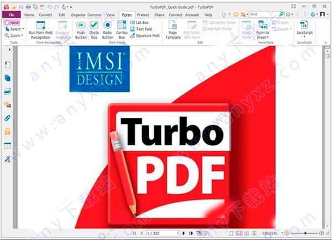Click the zoom in plus button
This screenshot has width=332, height=240.
pos(321,233)
